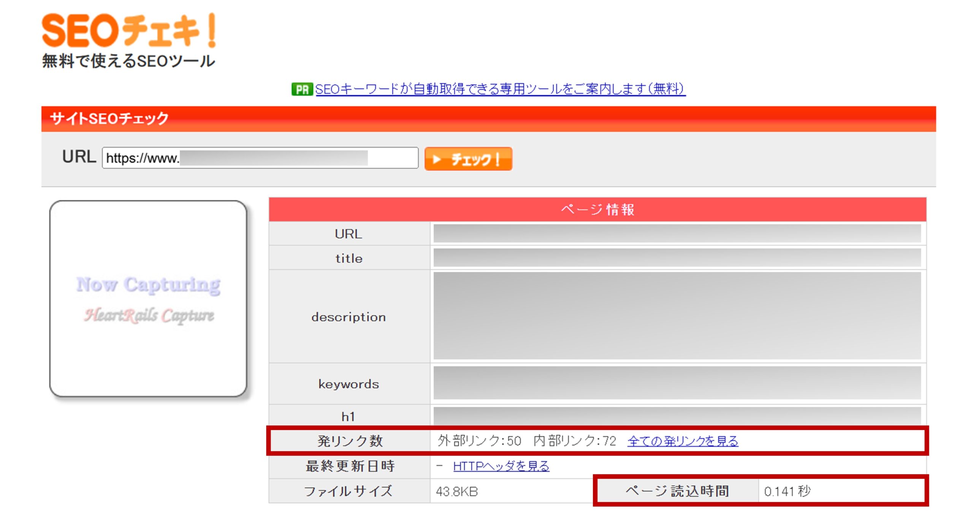This screenshot has width=973, height=518.
Task: Click the Now Capturing site thumbnail
Action: [148, 299]
